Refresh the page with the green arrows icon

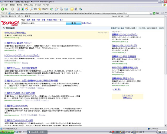pos(23,9)
